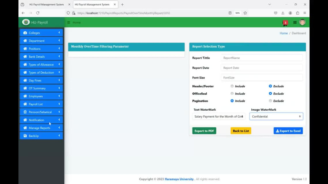Viewport: 328px width, 184px height.
Task: Click Report Selection Type heading
Action: (209, 46)
